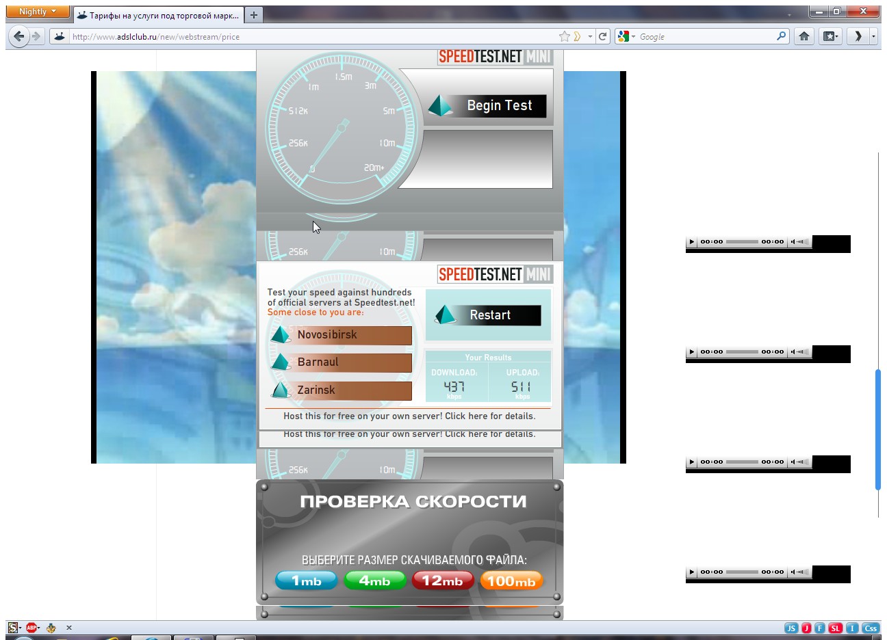This screenshot has height=640, width=887.
Task: Click the AdBlock Plus icon in status bar
Action: click(31, 627)
